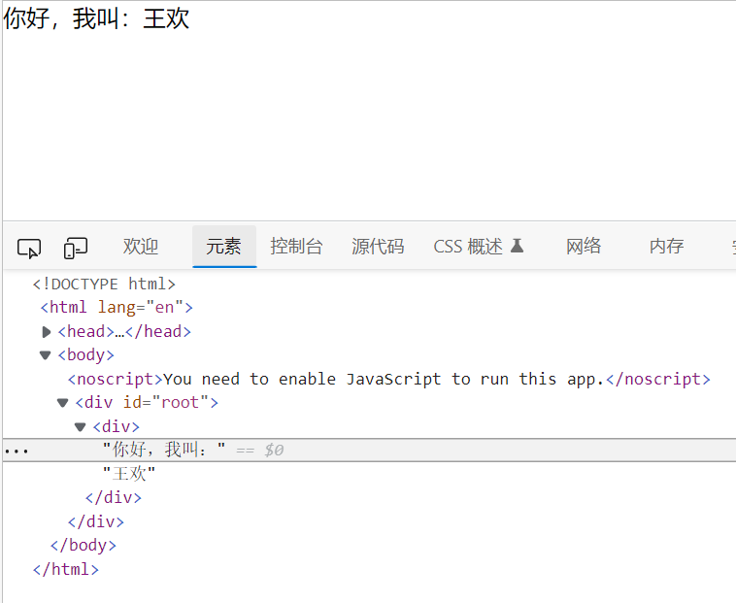Select the </html> closing tag
736x603 pixels.
[x=66, y=569]
